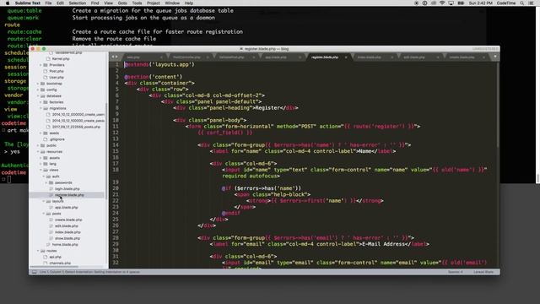Click the Apple logo menu
The image size is (540, 304).
click(8, 3)
